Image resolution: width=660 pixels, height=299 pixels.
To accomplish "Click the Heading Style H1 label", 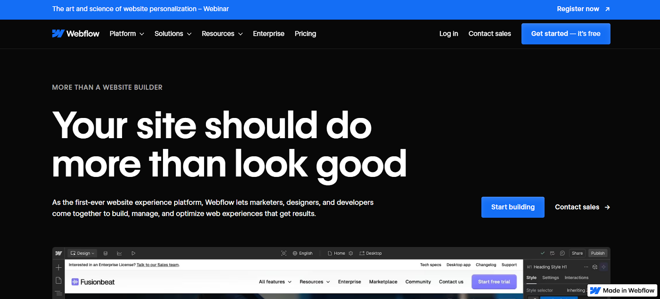I will [550, 267].
